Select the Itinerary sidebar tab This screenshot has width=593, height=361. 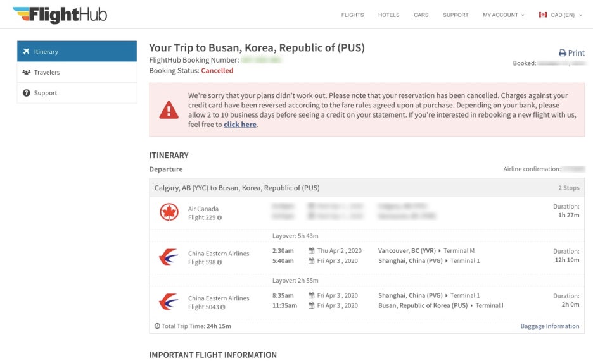pyautogui.click(x=77, y=52)
